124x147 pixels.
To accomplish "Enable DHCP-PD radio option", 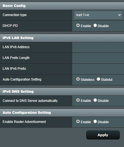I will [78, 25].
